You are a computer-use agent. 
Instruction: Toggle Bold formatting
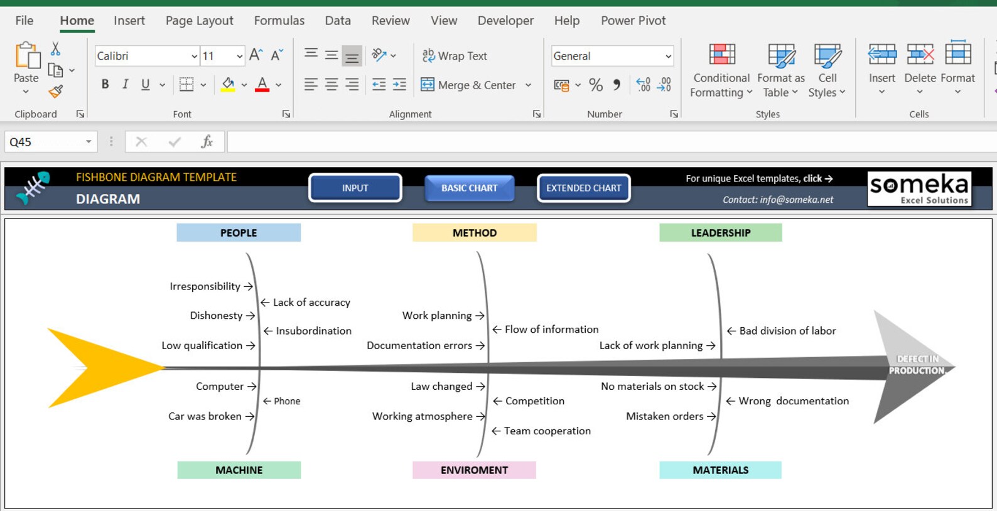pos(105,85)
